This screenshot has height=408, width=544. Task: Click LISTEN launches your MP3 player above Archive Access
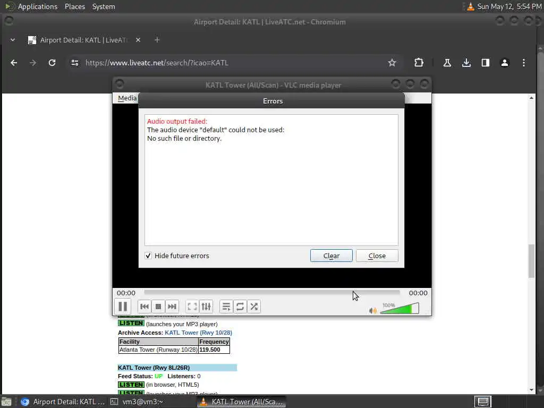pos(131,324)
